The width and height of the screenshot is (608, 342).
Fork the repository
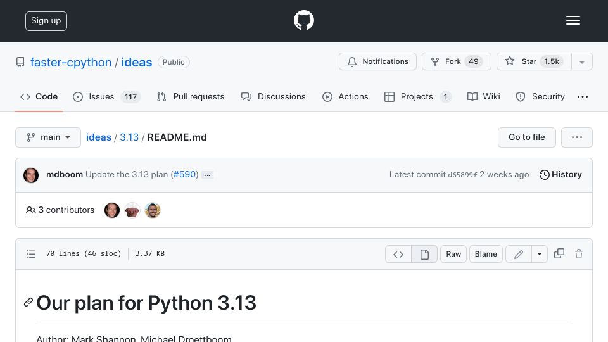[x=457, y=61]
